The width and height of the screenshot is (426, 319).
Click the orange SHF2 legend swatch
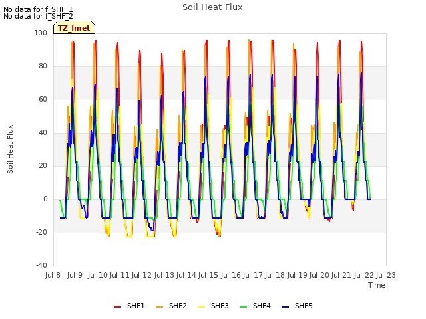[160, 307]
